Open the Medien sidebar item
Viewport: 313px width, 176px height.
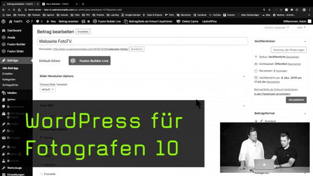tap(12, 93)
